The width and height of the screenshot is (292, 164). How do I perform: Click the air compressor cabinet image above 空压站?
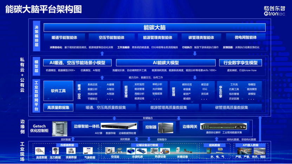click(110, 151)
